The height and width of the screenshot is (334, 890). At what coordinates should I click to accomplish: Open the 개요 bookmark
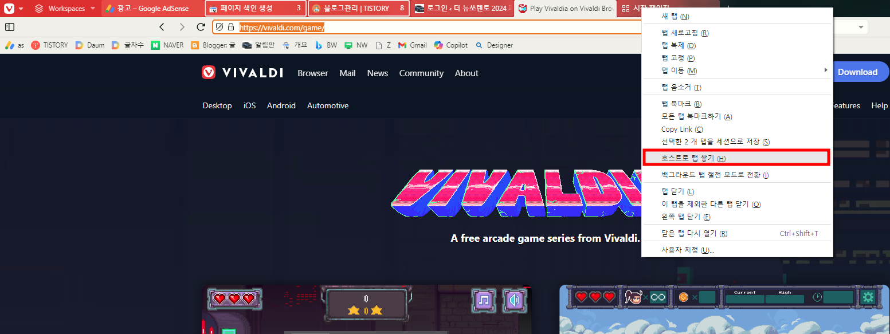(x=295, y=45)
